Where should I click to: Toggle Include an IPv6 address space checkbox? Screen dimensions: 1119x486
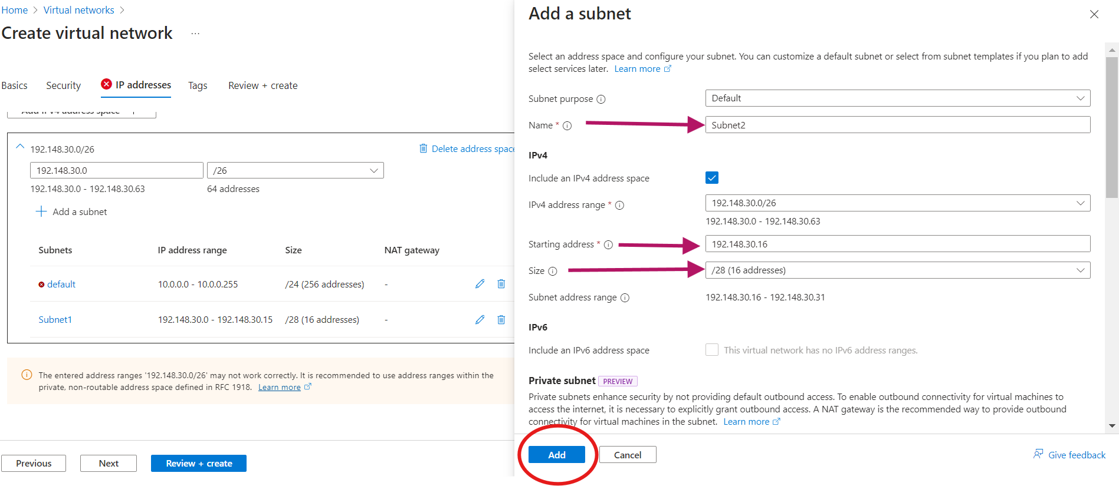tap(712, 350)
